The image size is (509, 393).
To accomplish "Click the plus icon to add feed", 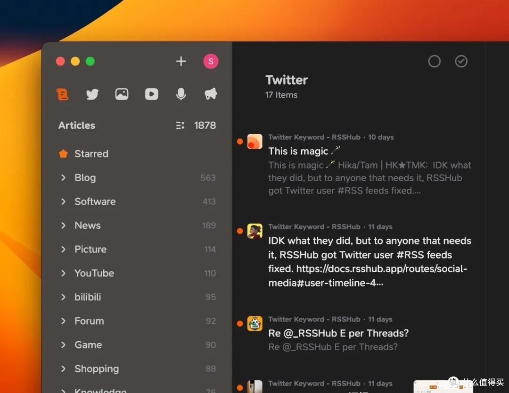I will click(181, 61).
